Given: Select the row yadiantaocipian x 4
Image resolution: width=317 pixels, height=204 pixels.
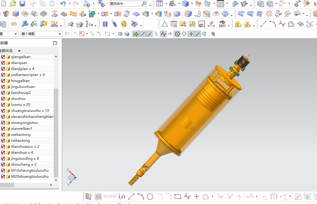Looking at the screenshot, I should [x=27, y=74].
